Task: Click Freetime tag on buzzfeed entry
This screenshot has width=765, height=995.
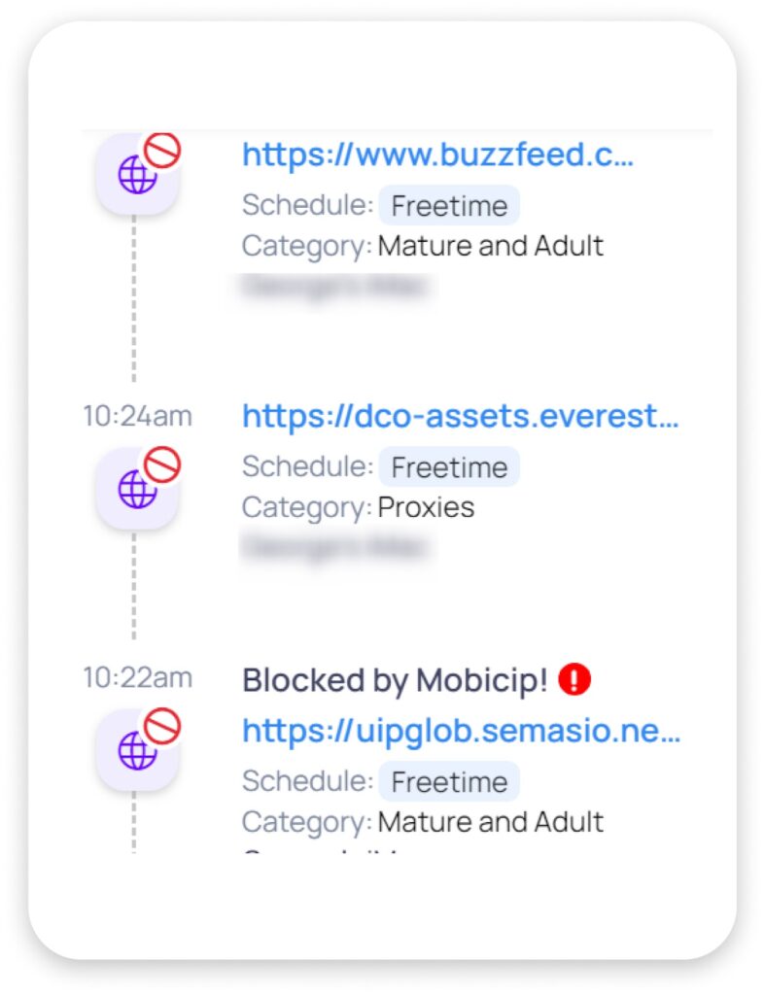Action: [449, 206]
